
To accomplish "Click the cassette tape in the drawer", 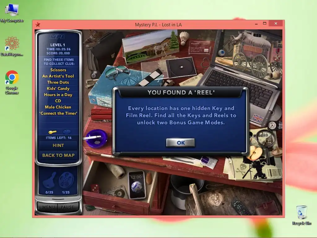I will (x=117, y=193).
